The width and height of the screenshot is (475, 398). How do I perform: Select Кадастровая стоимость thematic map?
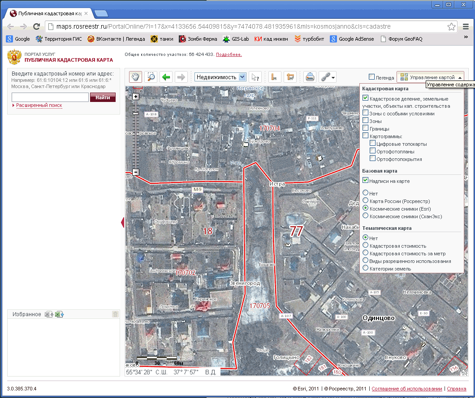366,246
